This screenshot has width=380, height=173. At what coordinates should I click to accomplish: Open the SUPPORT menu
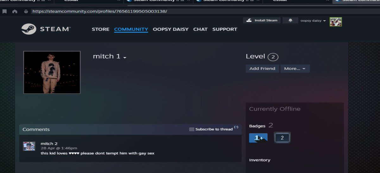225,29
